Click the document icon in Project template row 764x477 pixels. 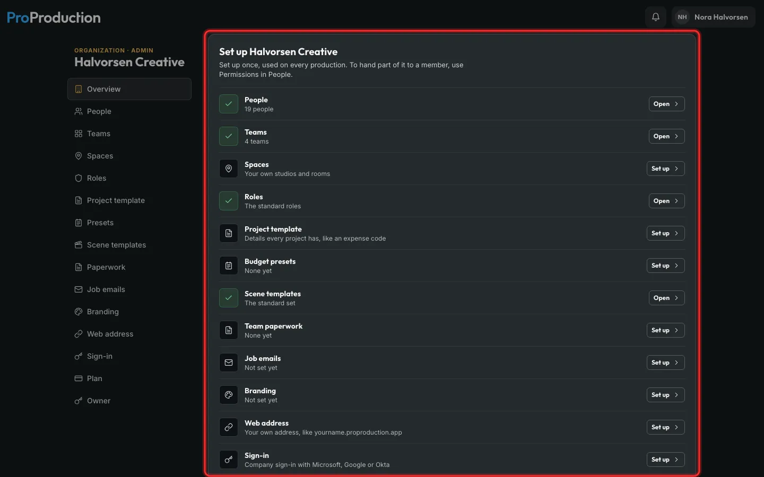[x=229, y=233]
